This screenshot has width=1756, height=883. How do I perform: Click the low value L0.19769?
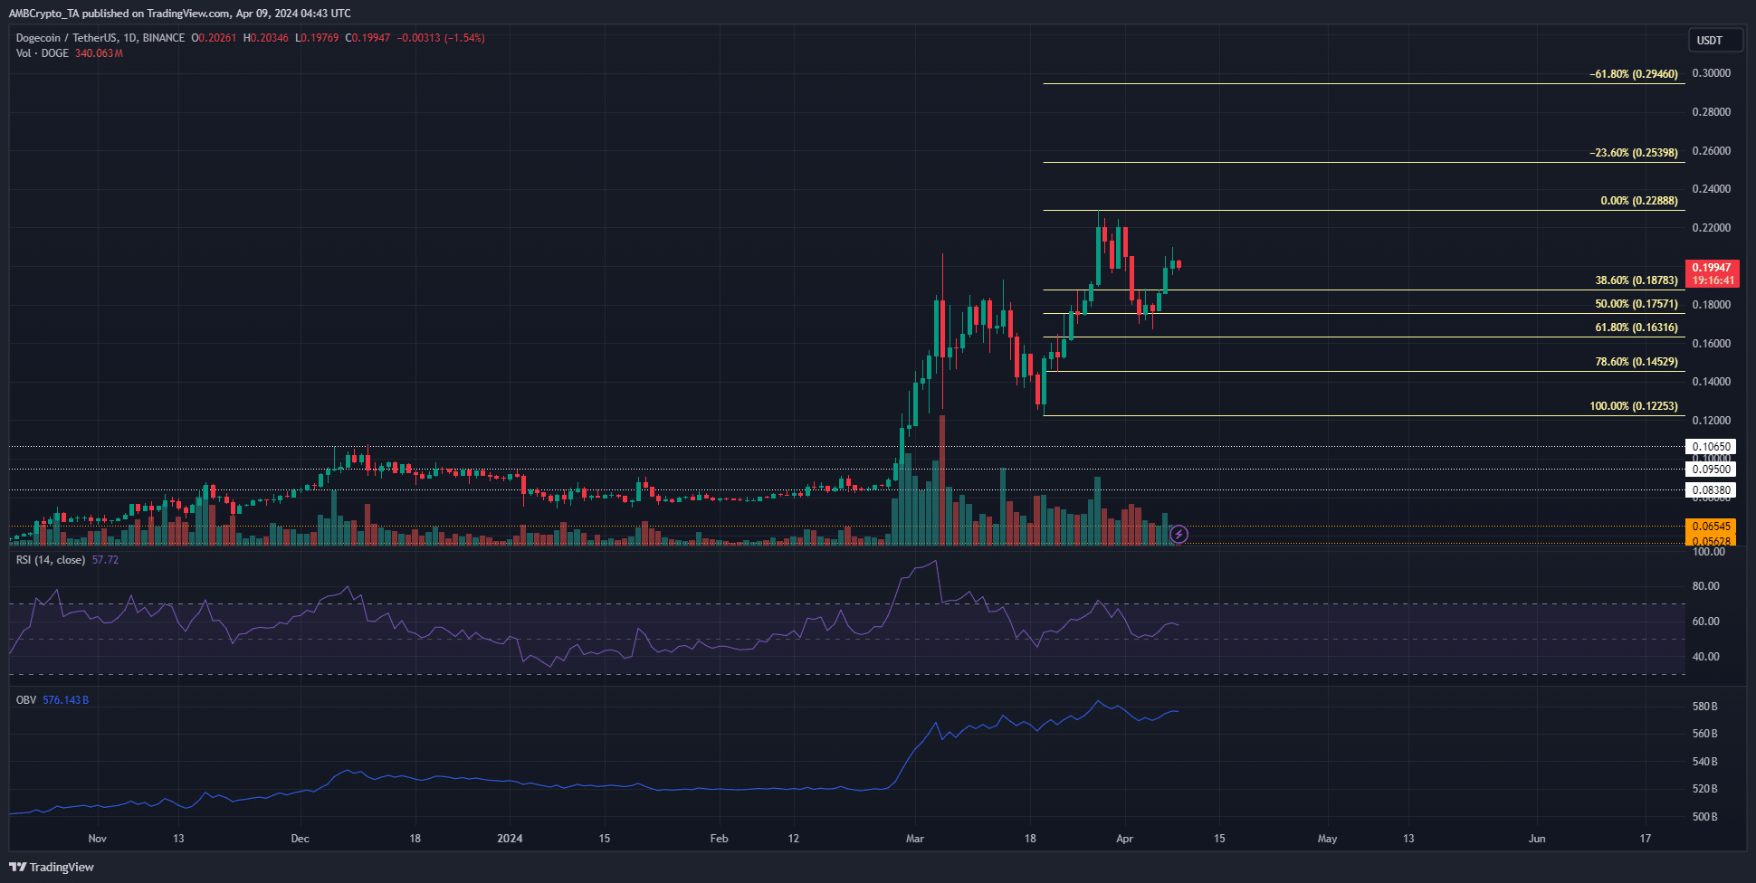click(317, 38)
